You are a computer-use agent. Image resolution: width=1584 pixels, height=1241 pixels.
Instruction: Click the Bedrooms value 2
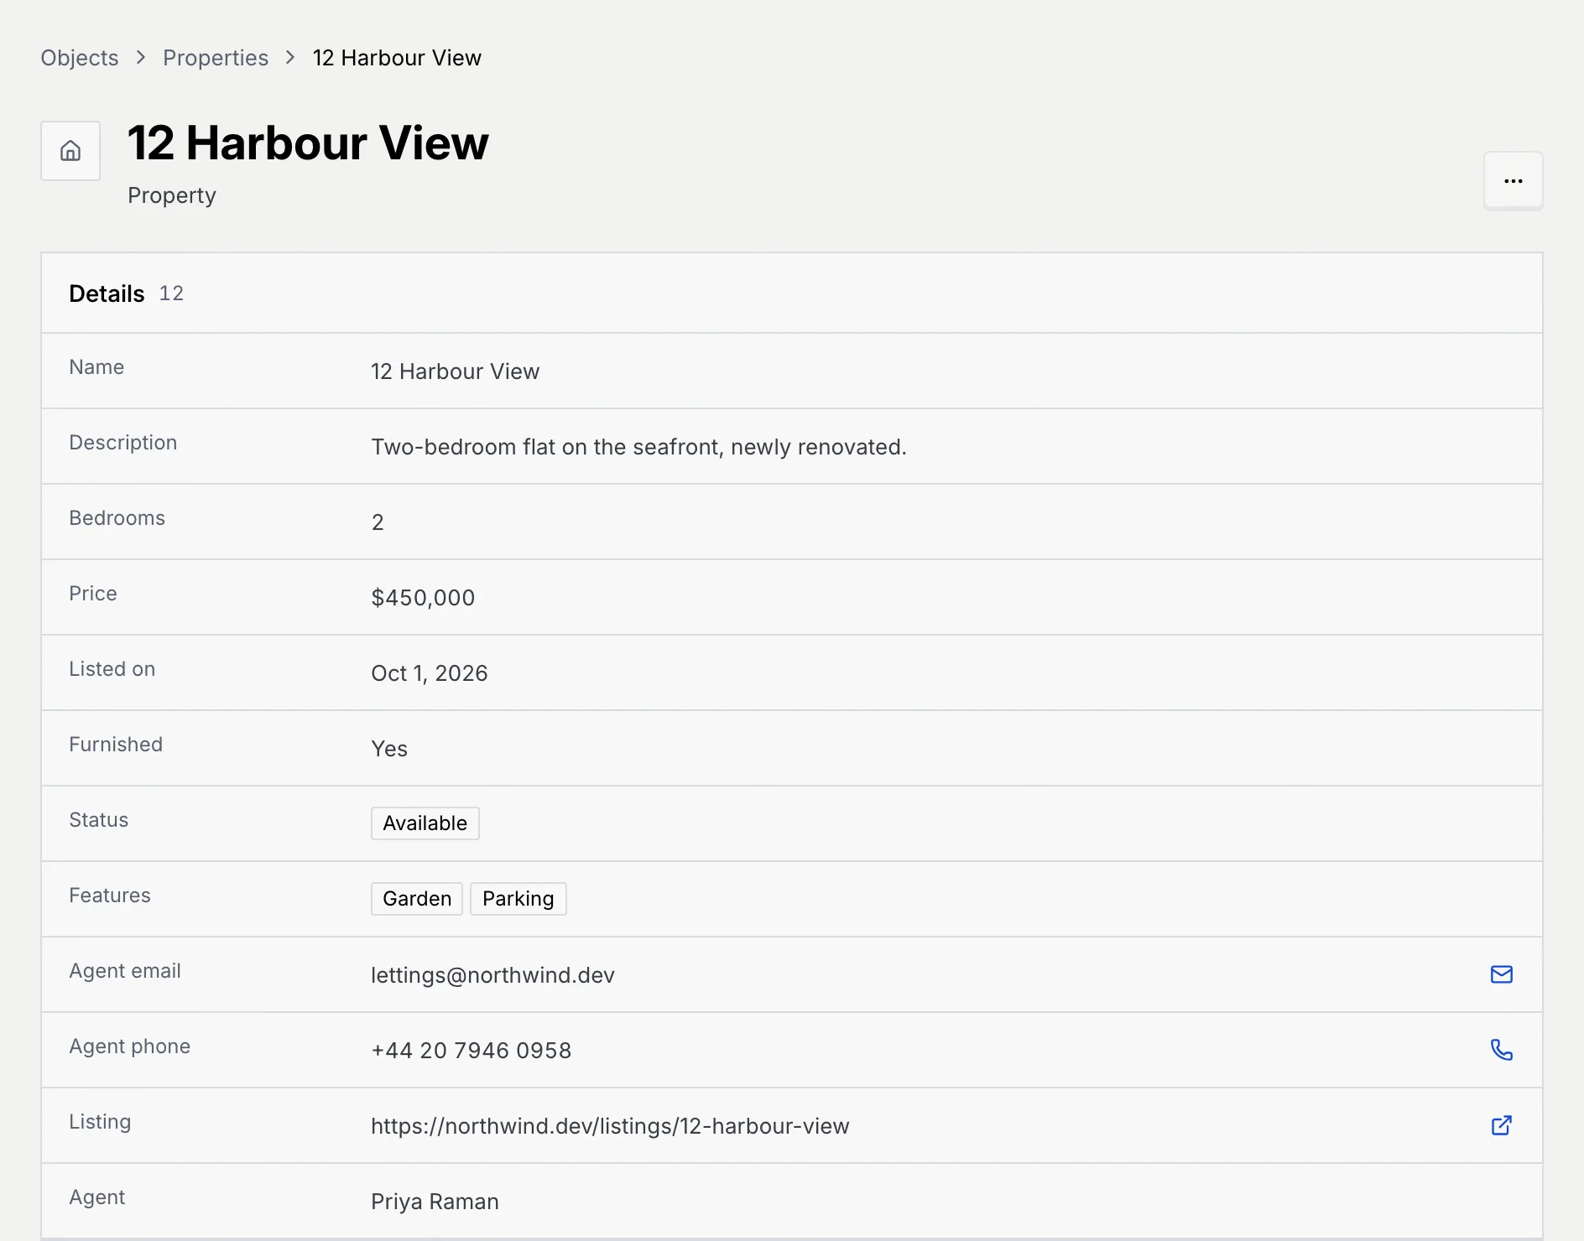[x=378, y=522]
